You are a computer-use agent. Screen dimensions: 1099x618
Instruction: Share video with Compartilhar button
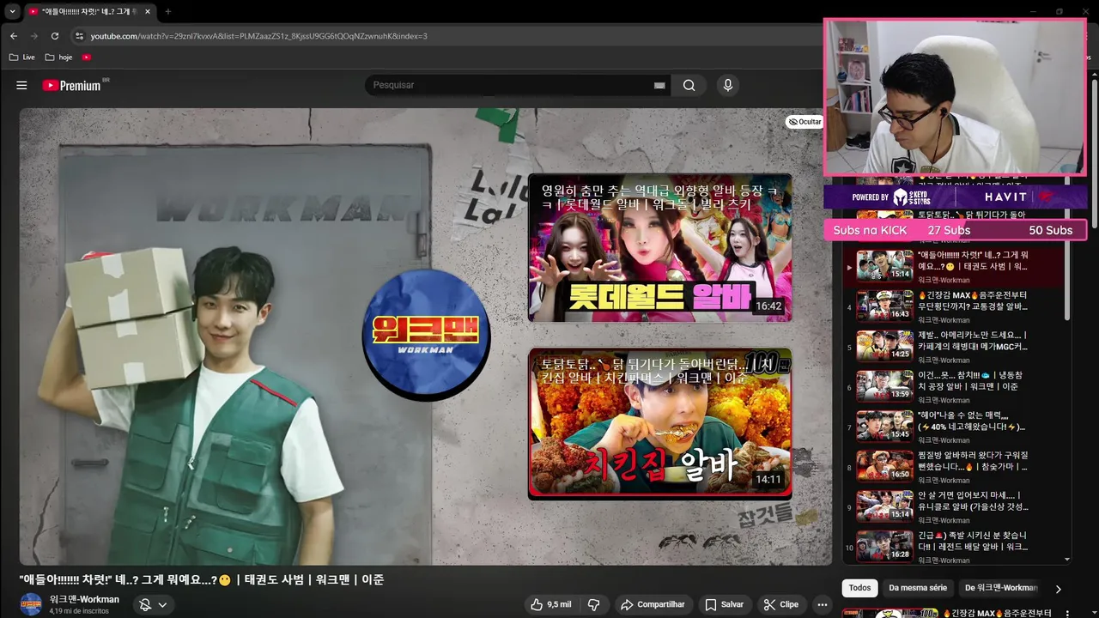[x=653, y=604]
